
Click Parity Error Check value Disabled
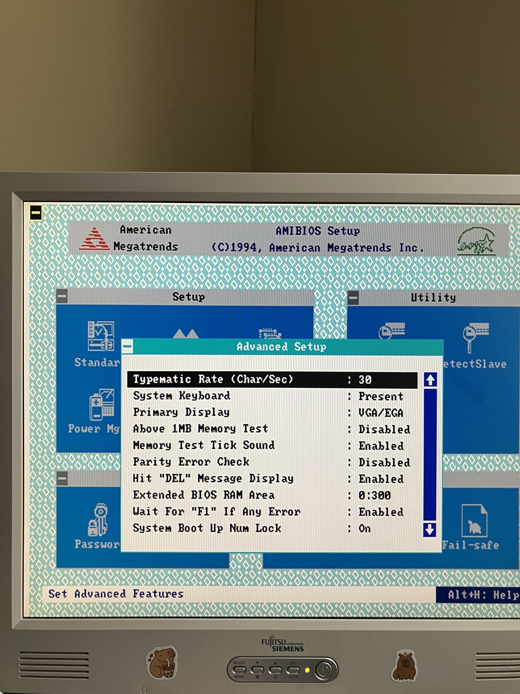[384, 462]
